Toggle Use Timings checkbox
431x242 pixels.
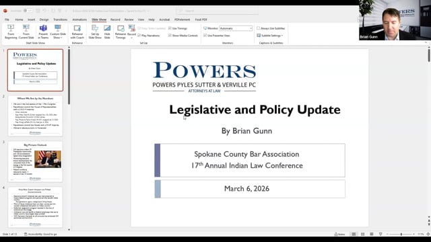click(170, 28)
